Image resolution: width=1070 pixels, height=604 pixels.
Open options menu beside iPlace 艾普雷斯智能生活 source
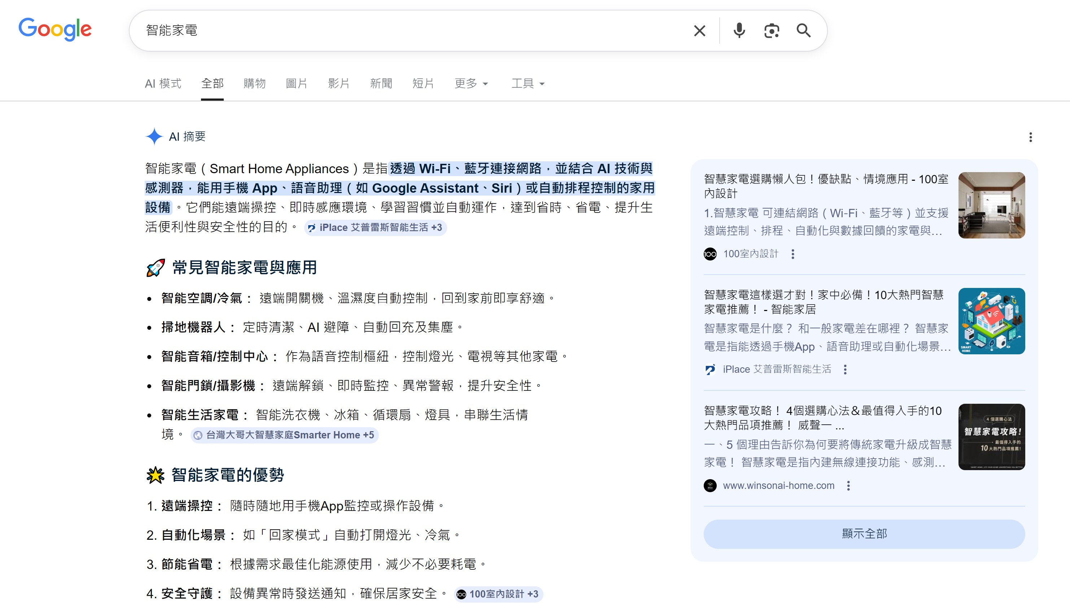click(845, 369)
